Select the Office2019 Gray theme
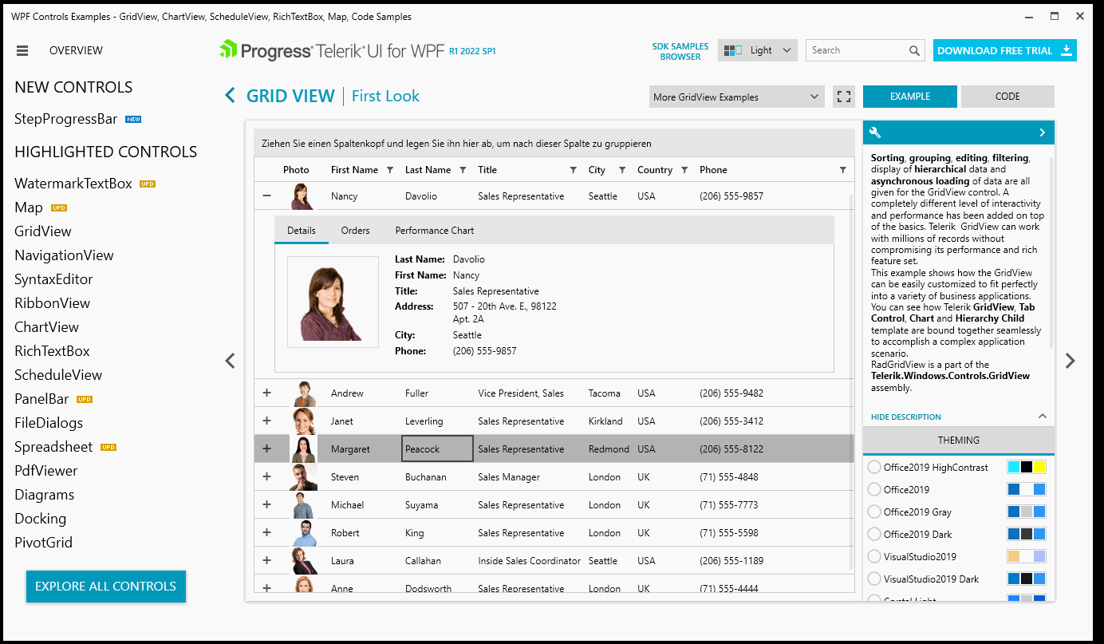 874,512
